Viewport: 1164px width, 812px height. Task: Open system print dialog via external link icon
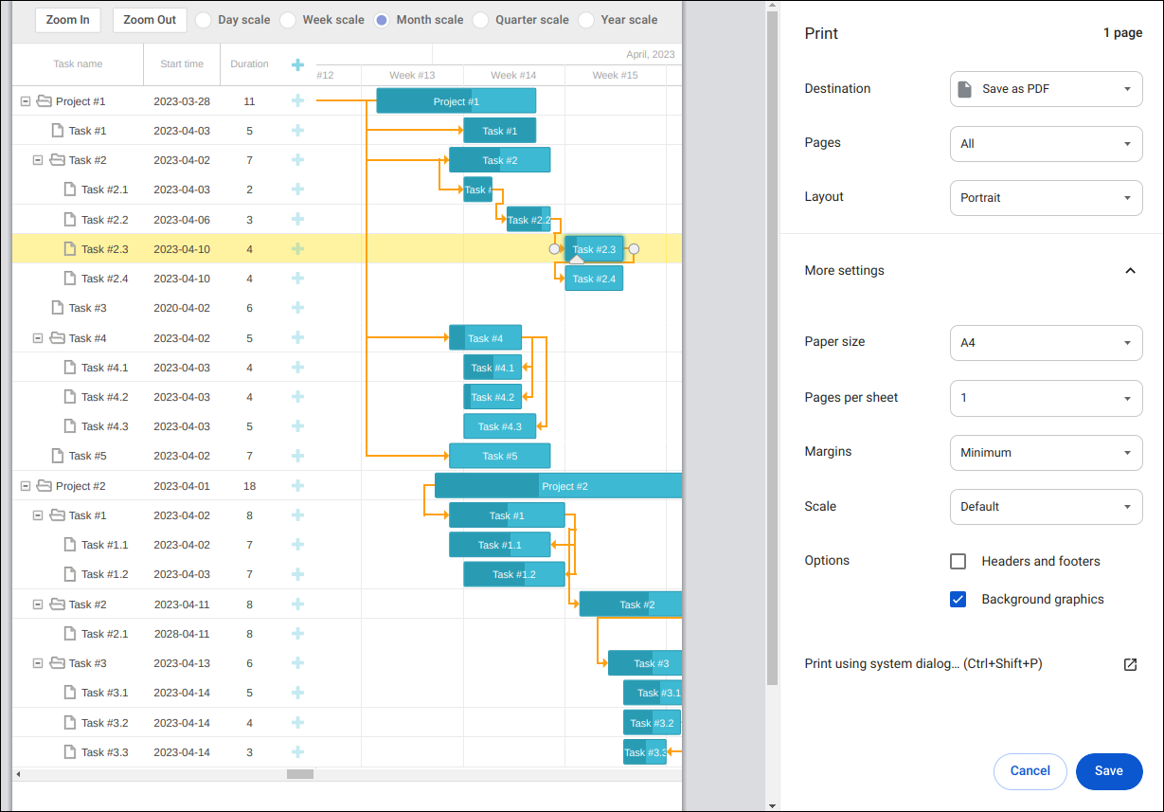coord(1130,664)
